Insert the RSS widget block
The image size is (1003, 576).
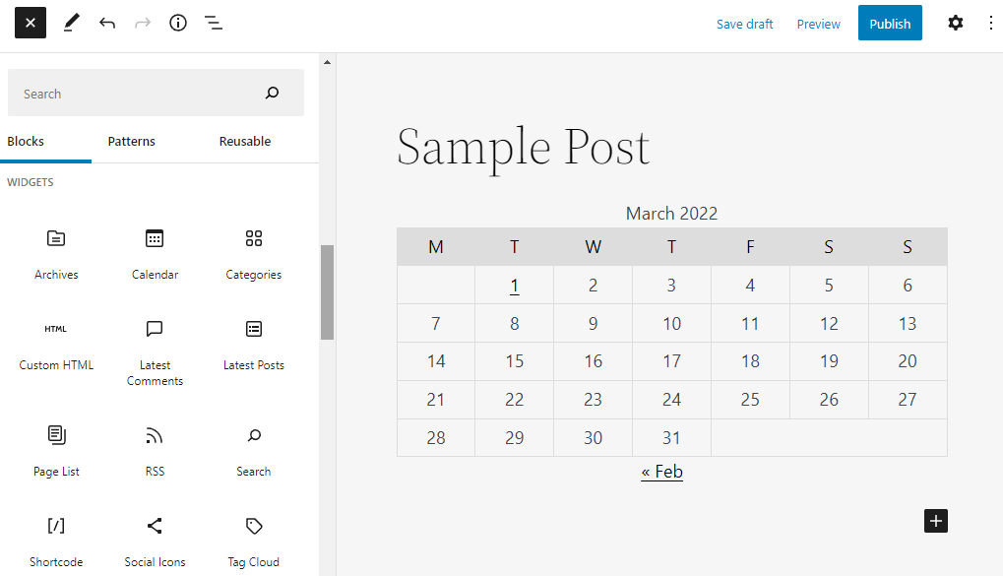(x=155, y=448)
